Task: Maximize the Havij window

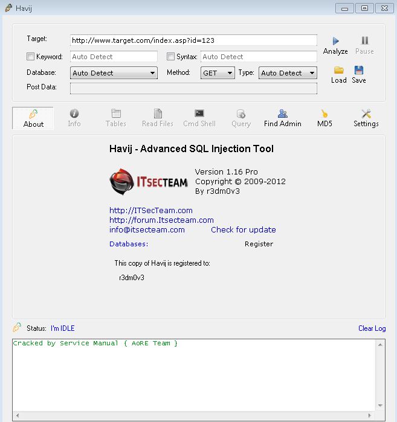Action: tap(364, 8)
